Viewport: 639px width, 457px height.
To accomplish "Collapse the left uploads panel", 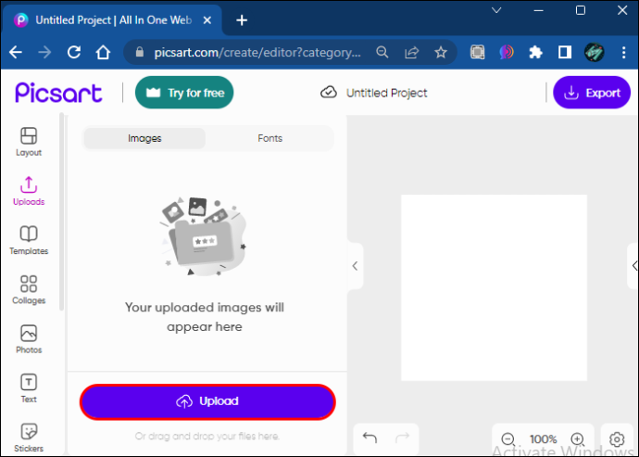I will [355, 266].
